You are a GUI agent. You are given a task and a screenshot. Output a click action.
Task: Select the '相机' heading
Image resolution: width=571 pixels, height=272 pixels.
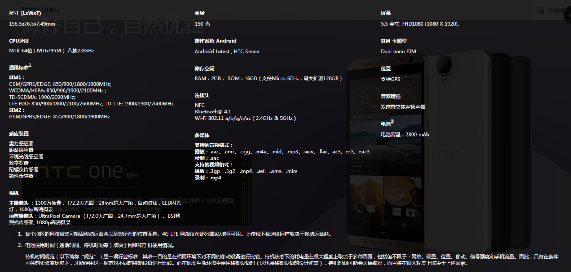[14, 193]
